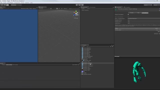160x90 pixels.
Task: Select the mixda_Anim clip row
Action: tap(137, 30)
